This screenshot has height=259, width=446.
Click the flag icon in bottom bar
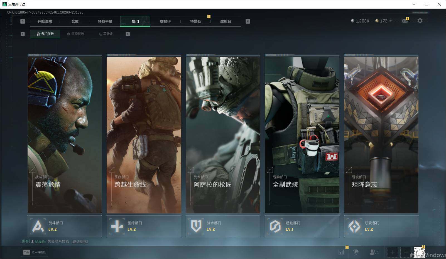(x=356, y=252)
